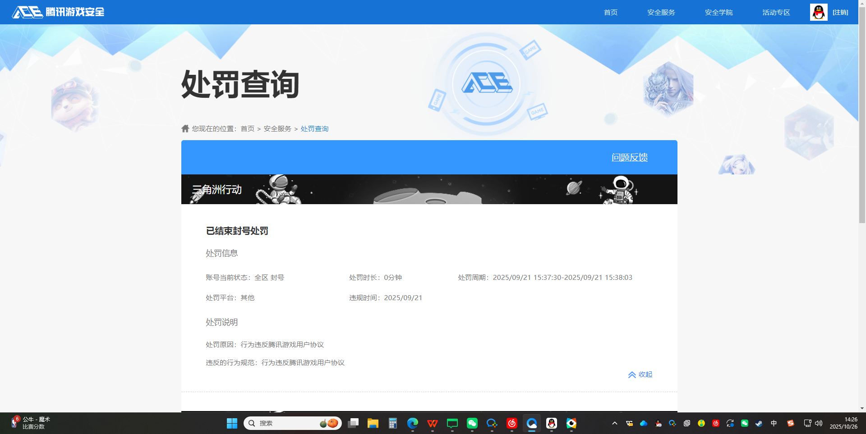Collapse punishment details via 收起
This screenshot has width=866, height=434.
click(640, 374)
